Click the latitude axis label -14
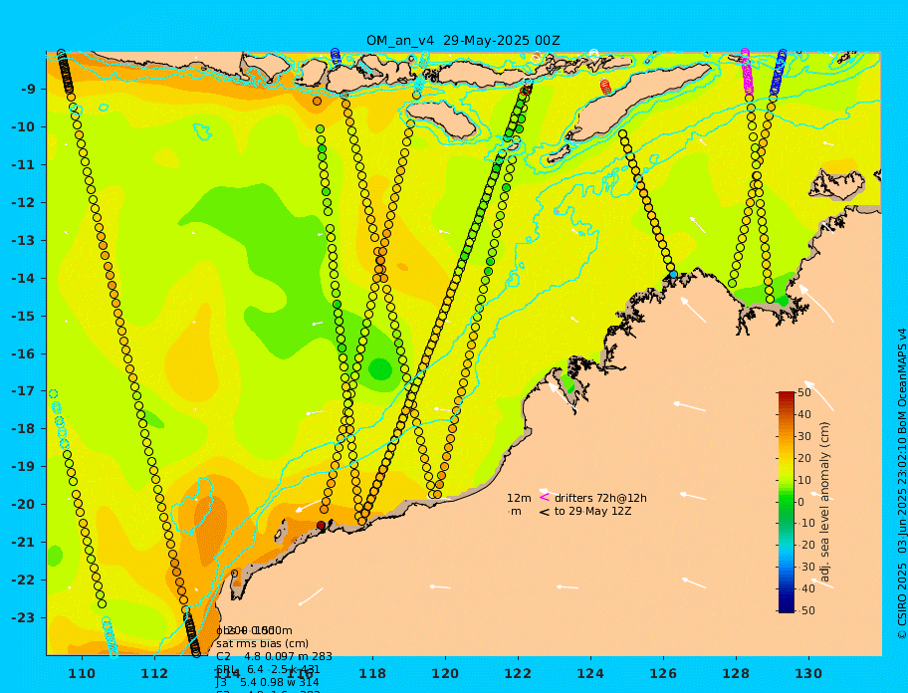 point(24,279)
